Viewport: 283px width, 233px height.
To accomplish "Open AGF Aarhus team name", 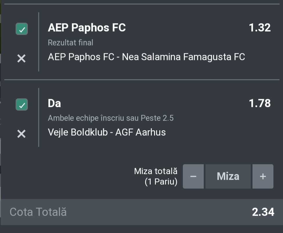I will coord(140,132).
